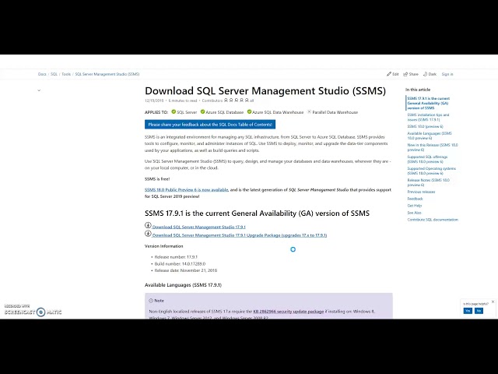Click the 'Release date: November 21, 2018' text
Image resolution: width=498 pixels, height=374 pixels.
point(186,270)
